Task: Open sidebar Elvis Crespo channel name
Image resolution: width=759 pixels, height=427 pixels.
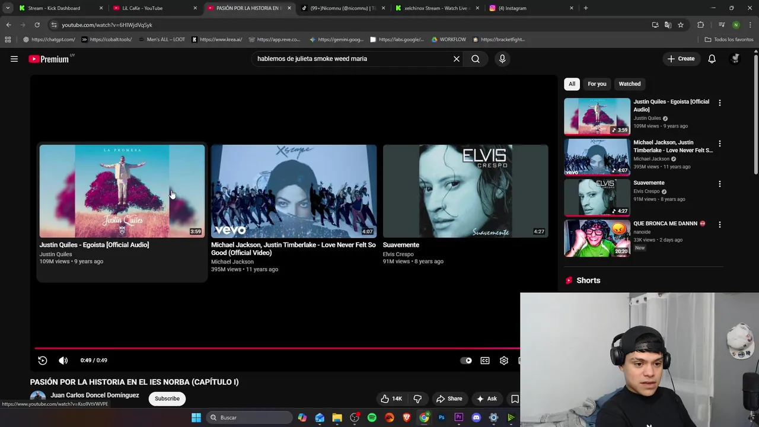Action: 646,192
